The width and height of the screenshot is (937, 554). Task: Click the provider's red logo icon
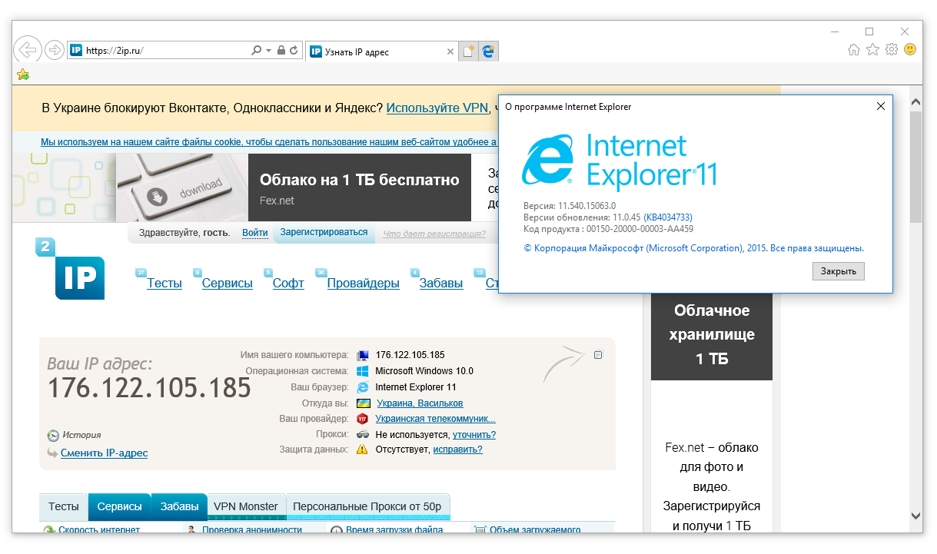(x=363, y=419)
